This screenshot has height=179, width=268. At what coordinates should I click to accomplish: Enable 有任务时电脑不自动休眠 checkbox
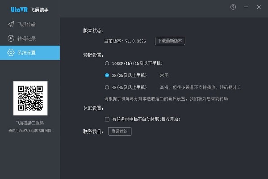click(107, 119)
